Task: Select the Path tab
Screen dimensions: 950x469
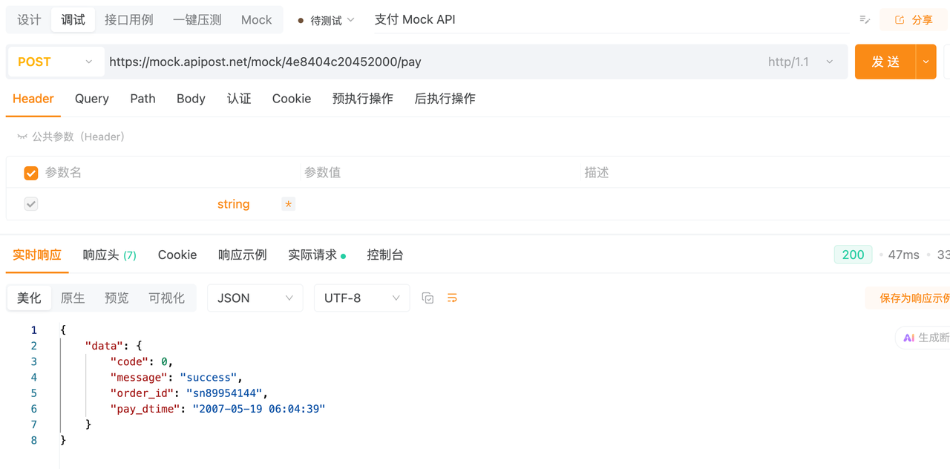Action: 142,99
